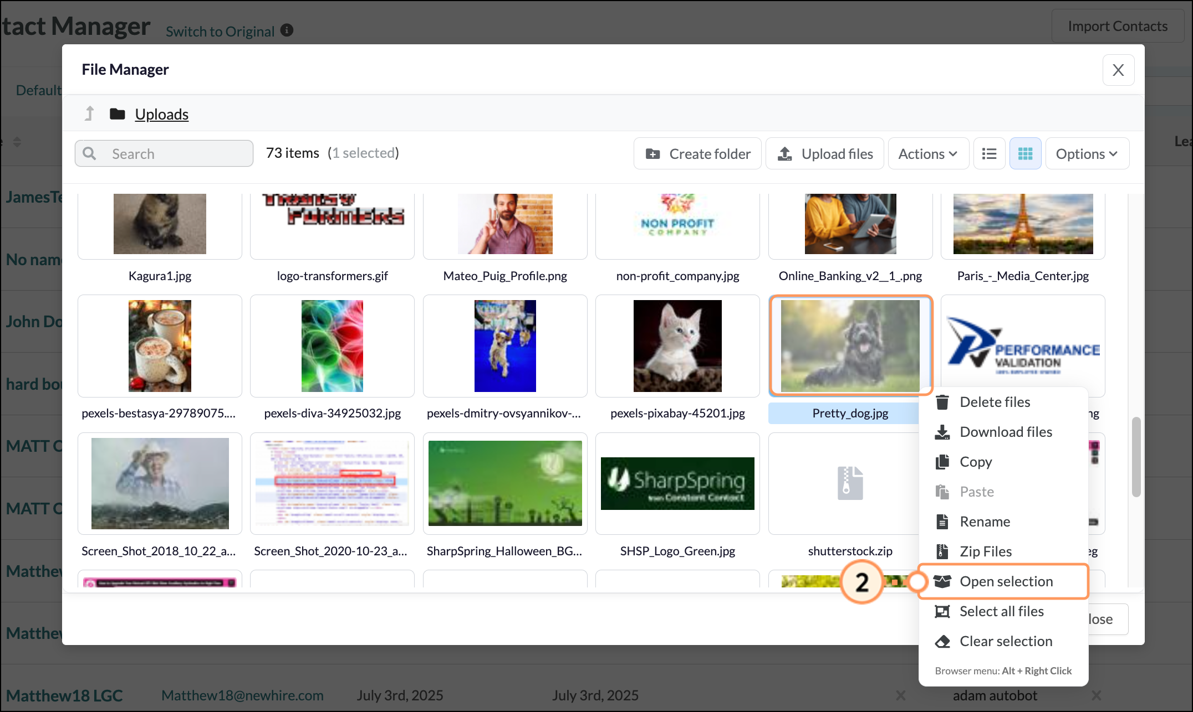
Task: Click the Uploads folder icon in breadcrumb
Action: pos(117,114)
